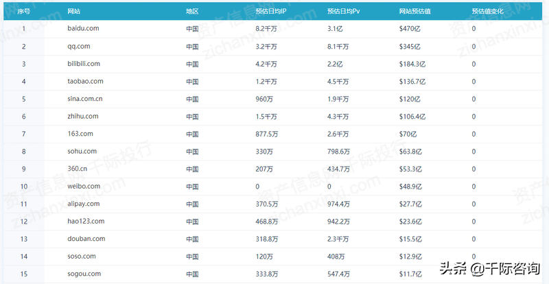Select the bilibili.com site name
Image resolution: width=549 pixels, height=284 pixels.
[84, 64]
